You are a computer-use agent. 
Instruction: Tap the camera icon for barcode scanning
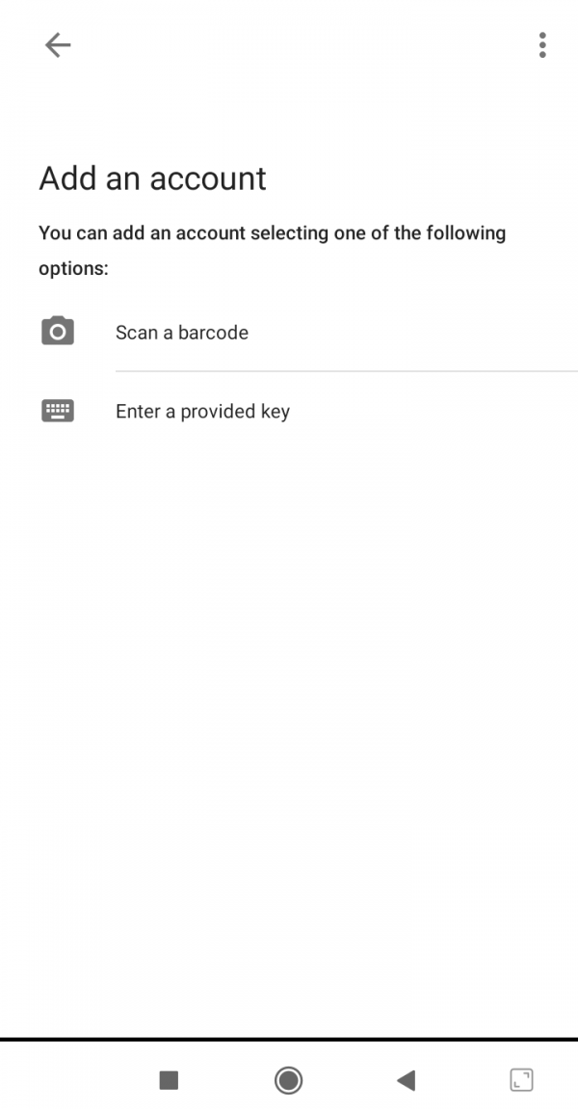pyautogui.click(x=58, y=331)
